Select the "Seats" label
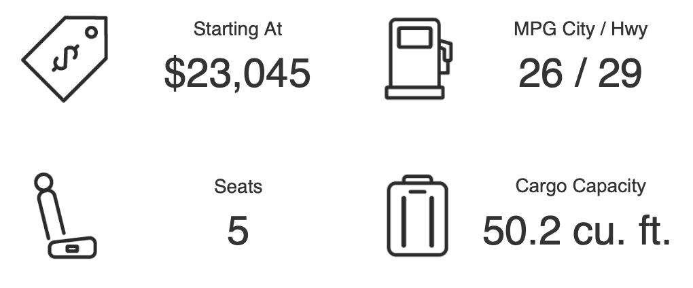Screen dimensions: 693x288 click(238, 186)
